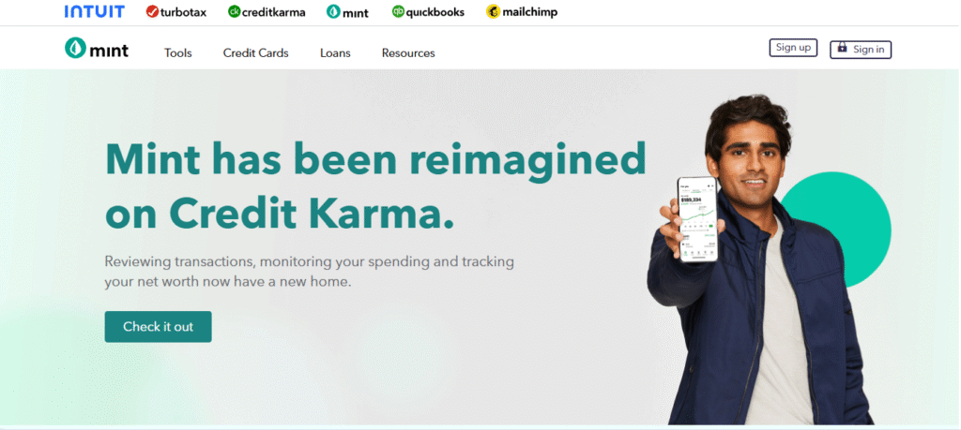961x430 pixels.
Task: Click the turbotax text link
Action: click(183, 12)
